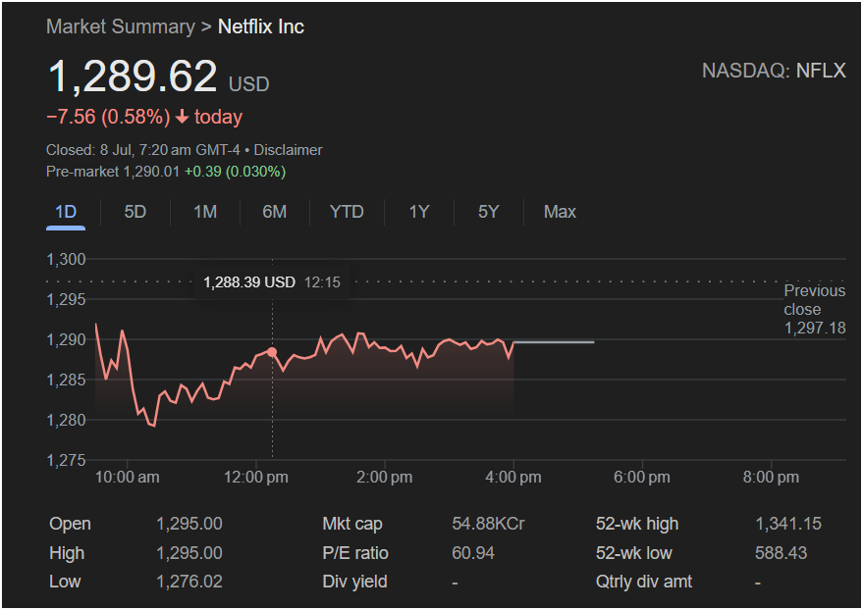863x610 pixels.
Task: Show the 6M price history
Action: pyautogui.click(x=274, y=212)
